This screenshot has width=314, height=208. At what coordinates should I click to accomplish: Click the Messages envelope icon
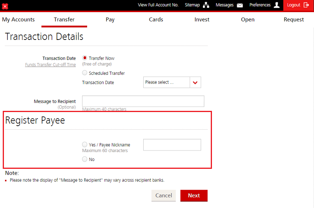point(240,5)
